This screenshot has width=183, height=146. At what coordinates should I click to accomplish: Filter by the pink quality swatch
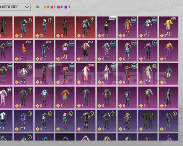(x=59, y=7)
